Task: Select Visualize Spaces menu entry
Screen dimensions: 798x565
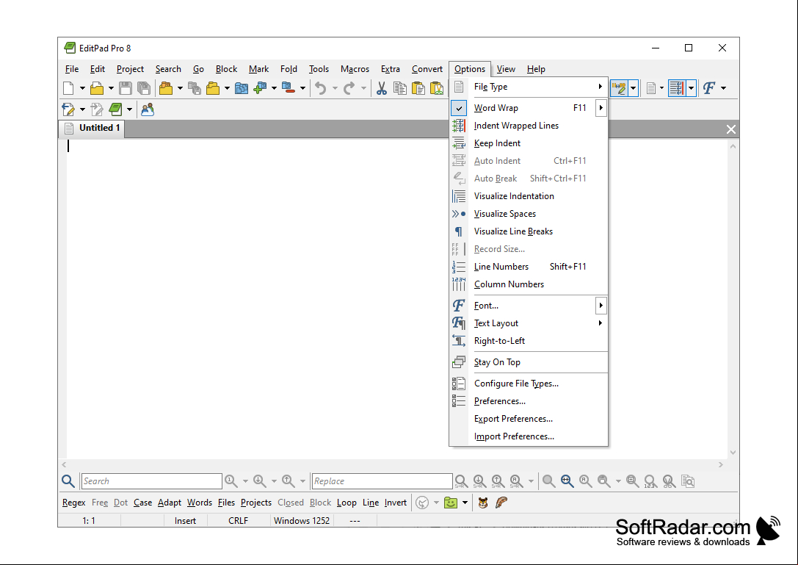Action: (529, 214)
